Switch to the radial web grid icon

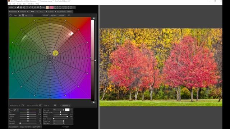[23, 15]
